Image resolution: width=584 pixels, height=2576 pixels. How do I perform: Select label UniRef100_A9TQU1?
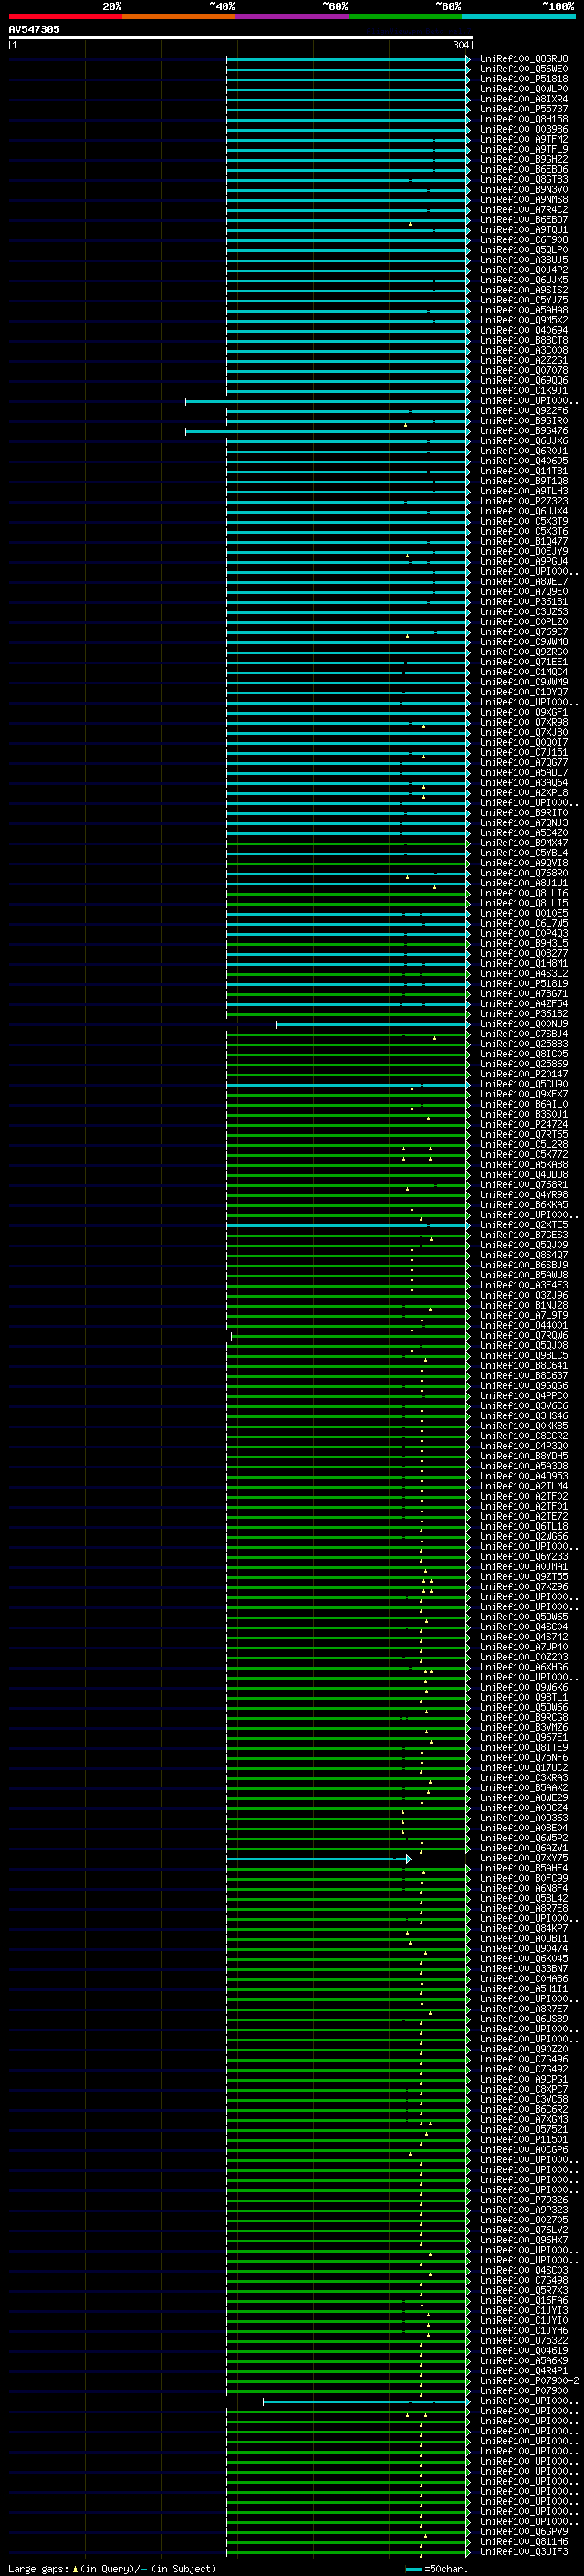click(524, 229)
